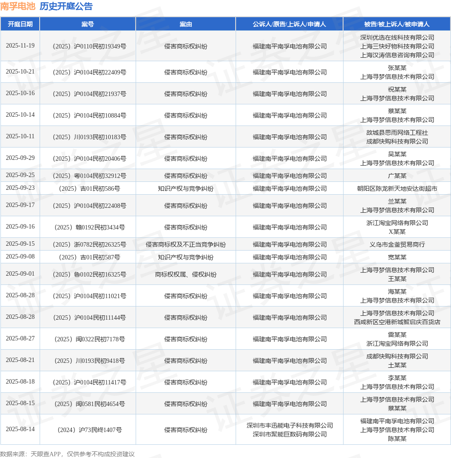Click defendant 李某某
This screenshot has height=458, width=451.
(x=397, y=378)
